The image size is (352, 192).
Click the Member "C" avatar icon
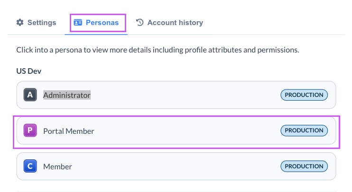point(30,166)
